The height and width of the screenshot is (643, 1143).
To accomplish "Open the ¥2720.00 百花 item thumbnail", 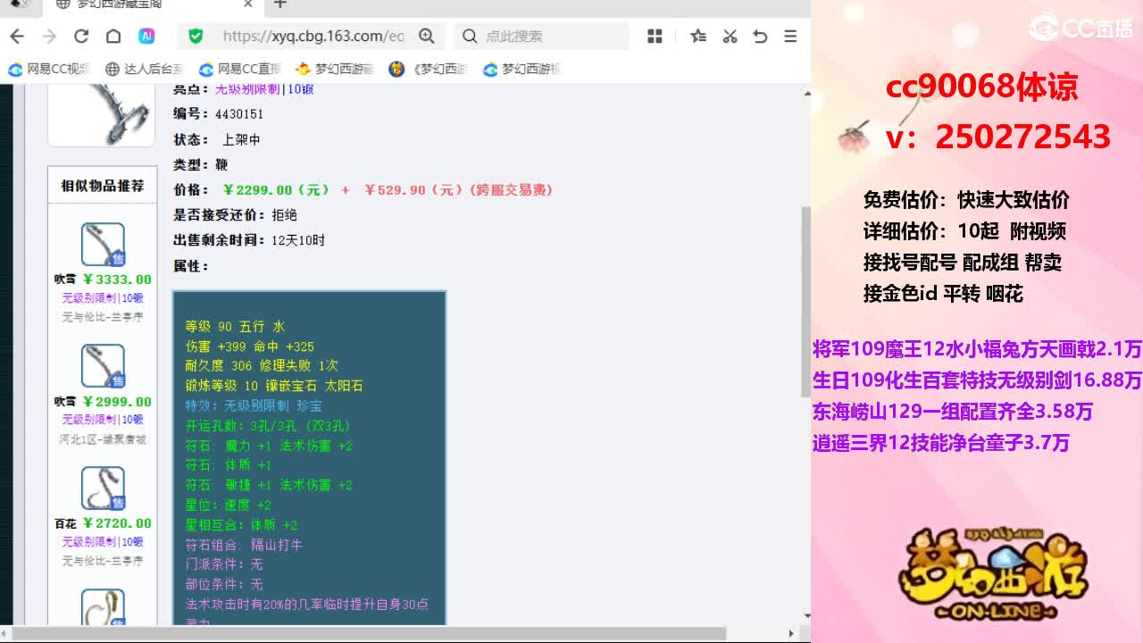I will point(103,488).
